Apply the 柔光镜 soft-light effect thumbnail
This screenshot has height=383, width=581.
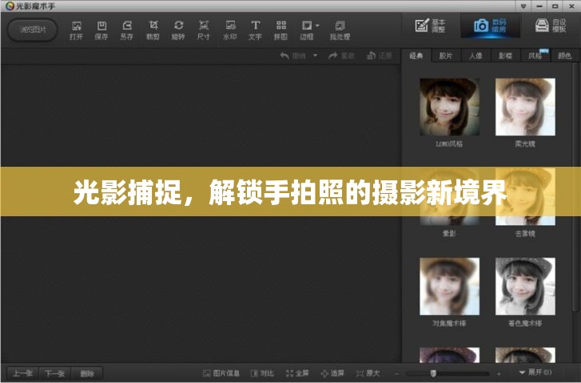(x=525, y=107)
